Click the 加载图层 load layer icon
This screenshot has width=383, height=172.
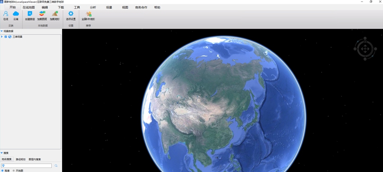point(42,13)
